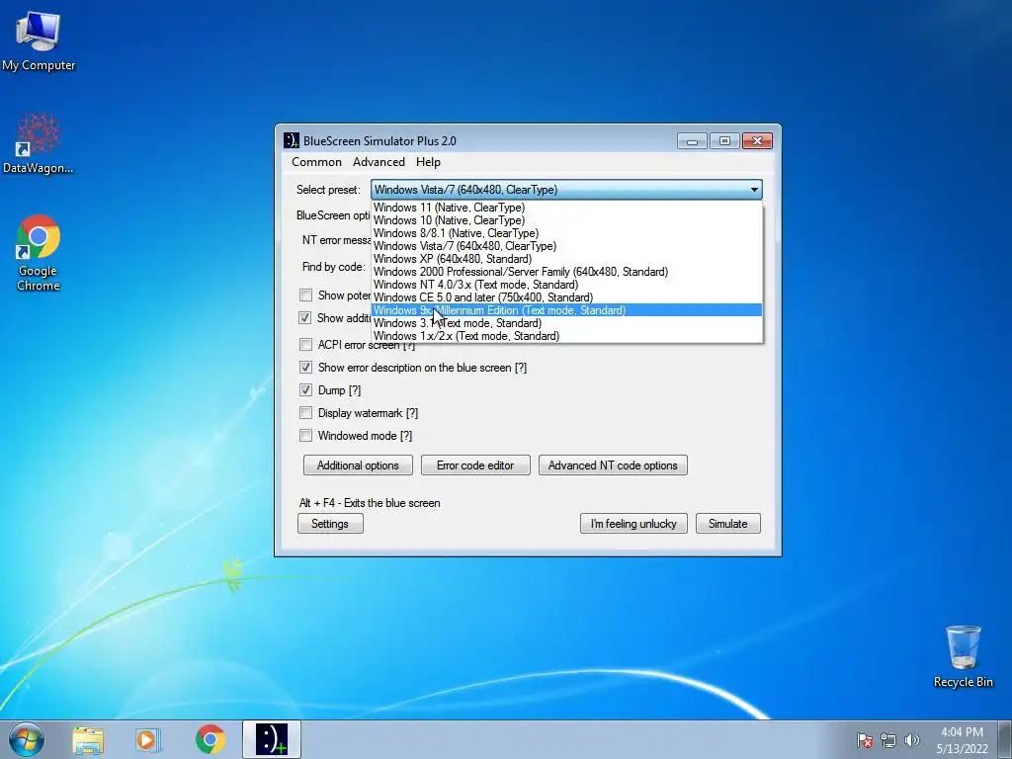Choose Windows XP (640x480, Standard) preset
Viewport: 1012px width, 759px height.
tap(566, 259)
